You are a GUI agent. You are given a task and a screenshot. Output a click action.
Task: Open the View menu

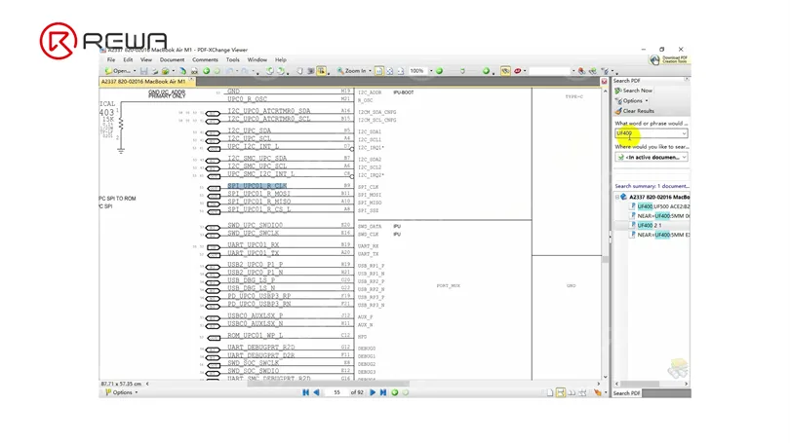(146, 59)
